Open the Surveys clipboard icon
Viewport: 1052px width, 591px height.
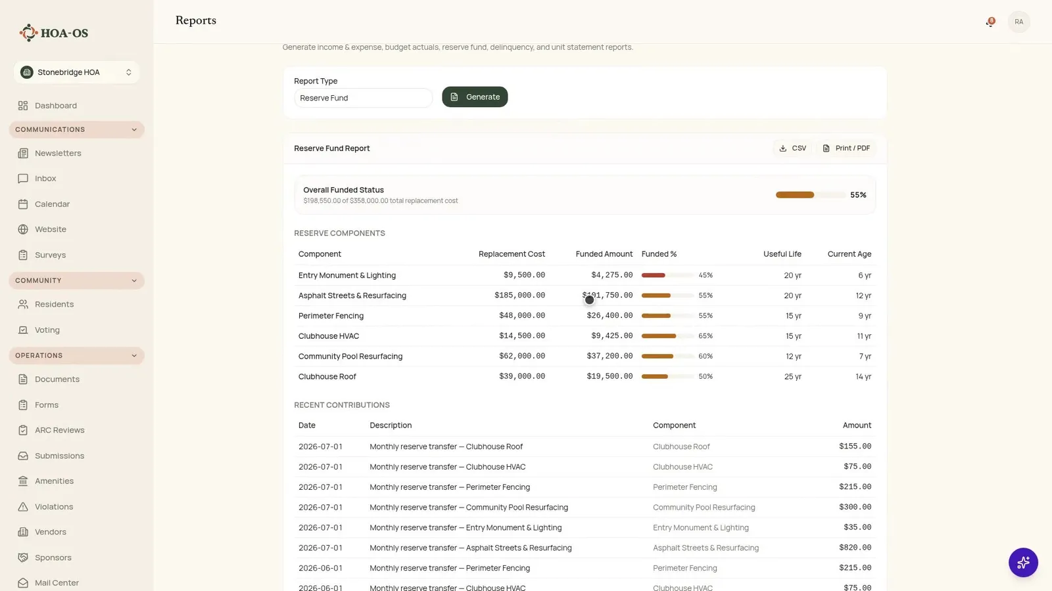pos(23,255)
